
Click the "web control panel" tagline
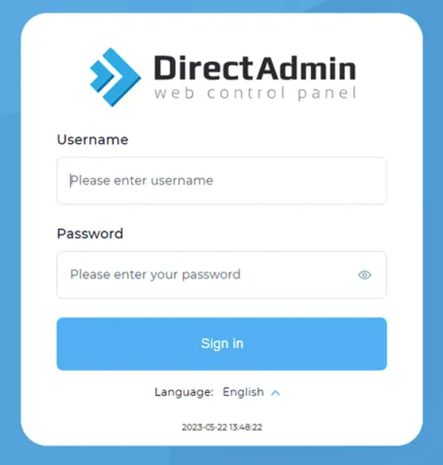click(255, 93)
